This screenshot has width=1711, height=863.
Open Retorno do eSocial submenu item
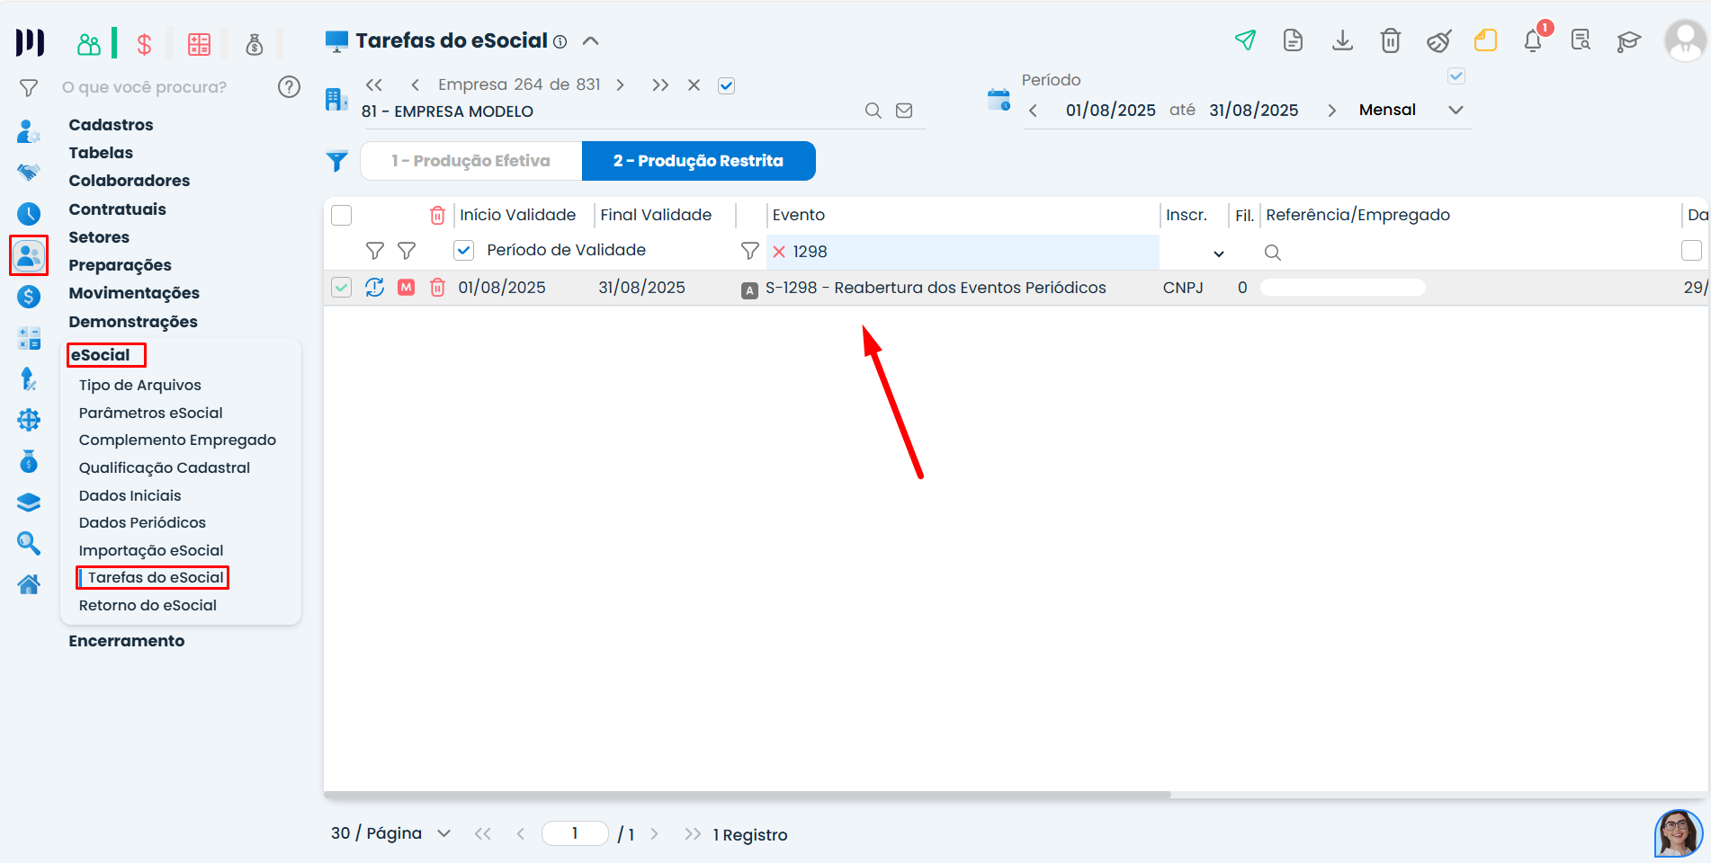pyautogui.click(x=148, y=605)
